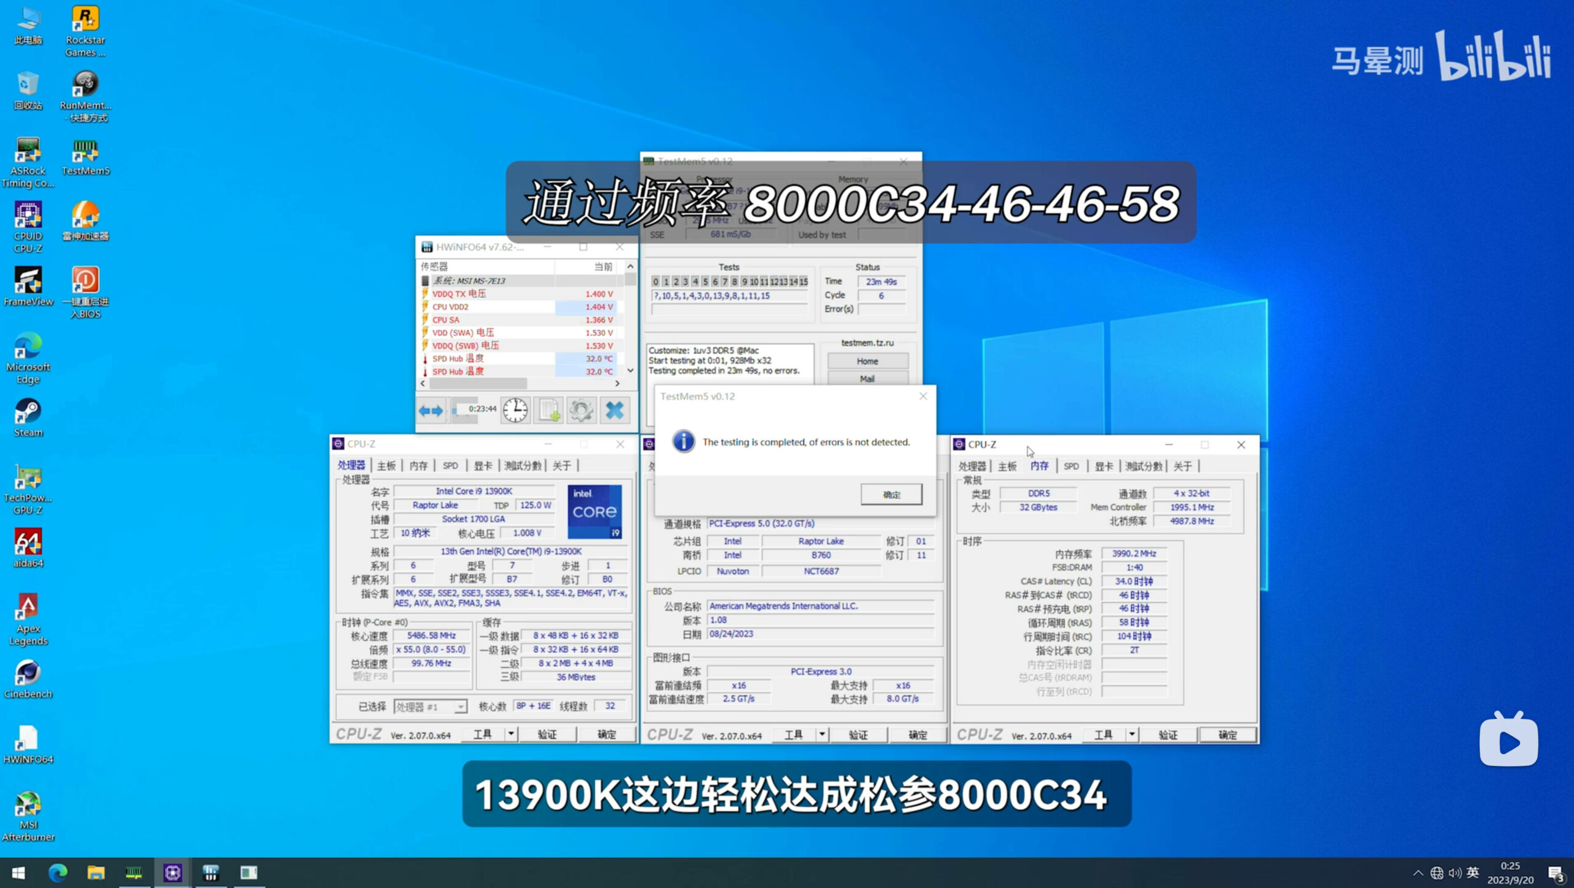Viewport: 1574px width, 888px height.
Task: Click 确定 button in right CPU-Z window
Action: tap(1228, 734)
